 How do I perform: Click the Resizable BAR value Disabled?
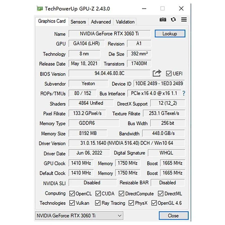[x=168, y=183]
